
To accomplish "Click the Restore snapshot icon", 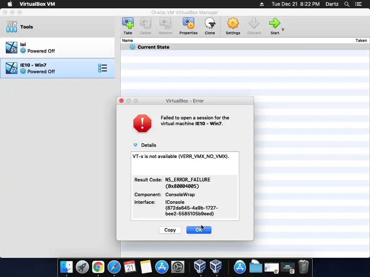I will pyautogui.click(x=165, y=23).
